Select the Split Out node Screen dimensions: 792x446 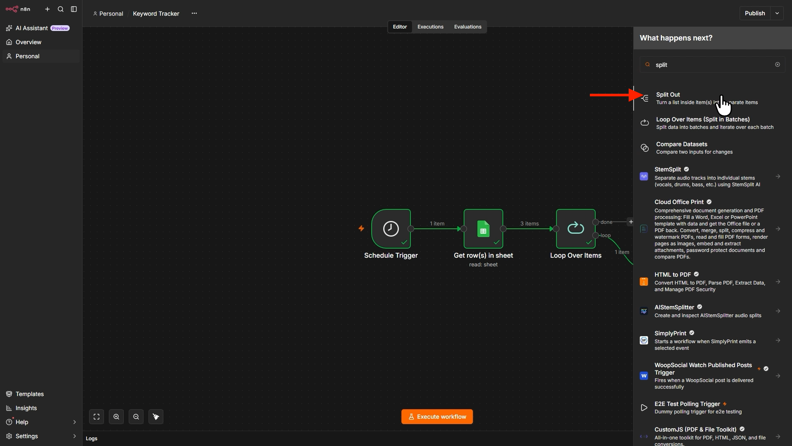(712, 98)
